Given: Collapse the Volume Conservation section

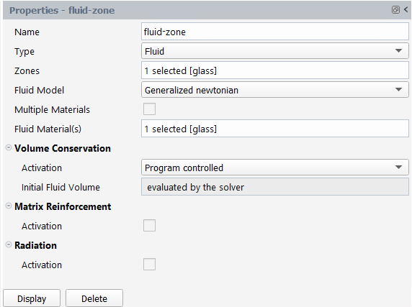Looking at the screenshot, I should [9, 148].
